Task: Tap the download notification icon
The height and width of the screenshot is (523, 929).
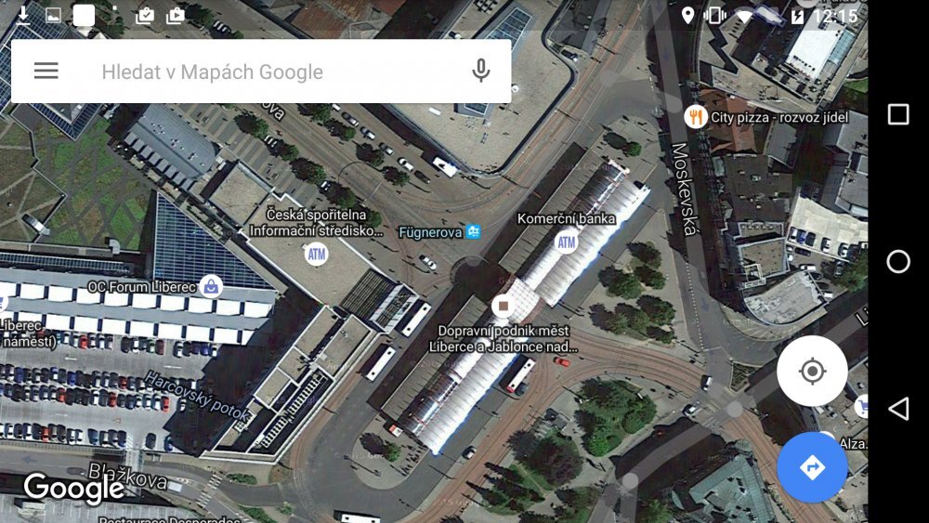Action: [22, 15]
